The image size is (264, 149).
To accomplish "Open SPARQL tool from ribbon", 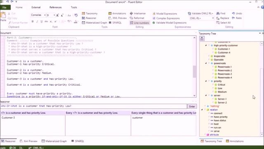I will click(115, 23).
